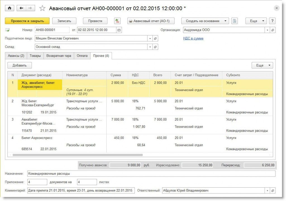Open the Оплата tab

coord(82,56)
